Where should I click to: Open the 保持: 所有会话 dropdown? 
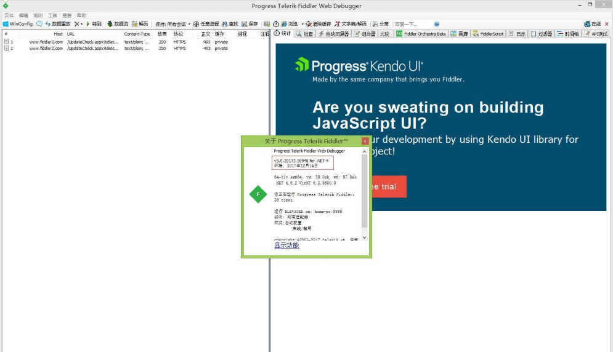pyautogui.click(x=173, y=24)
